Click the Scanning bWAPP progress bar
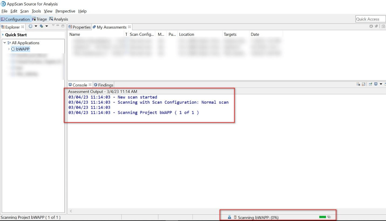This screenshot has height=221, width=386. coord(323,217)
